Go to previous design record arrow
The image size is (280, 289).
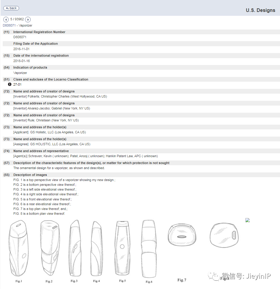(6, 19)
